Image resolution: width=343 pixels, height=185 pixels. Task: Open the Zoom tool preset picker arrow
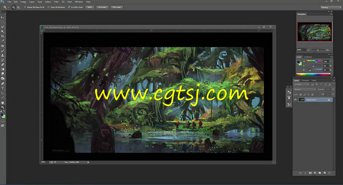(x=9, y=7)
